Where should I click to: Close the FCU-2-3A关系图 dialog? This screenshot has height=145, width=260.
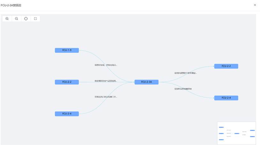pyautogui.click(x=255, y=5)
